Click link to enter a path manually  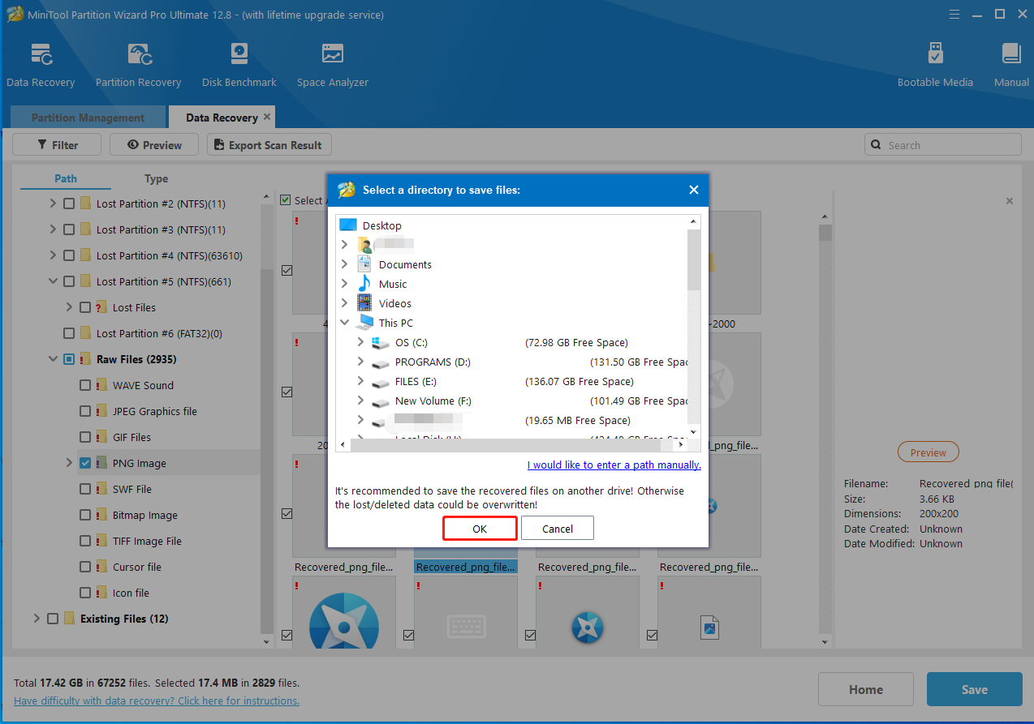(x=614, y=465)
